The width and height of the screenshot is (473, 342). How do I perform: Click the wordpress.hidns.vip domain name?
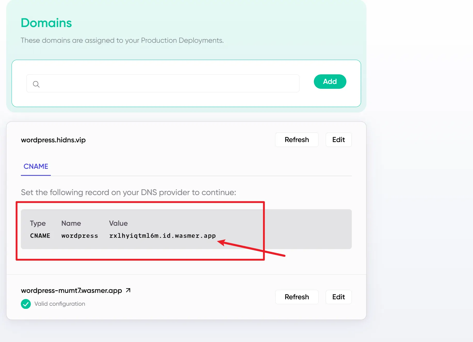click(x=53, y=140)
